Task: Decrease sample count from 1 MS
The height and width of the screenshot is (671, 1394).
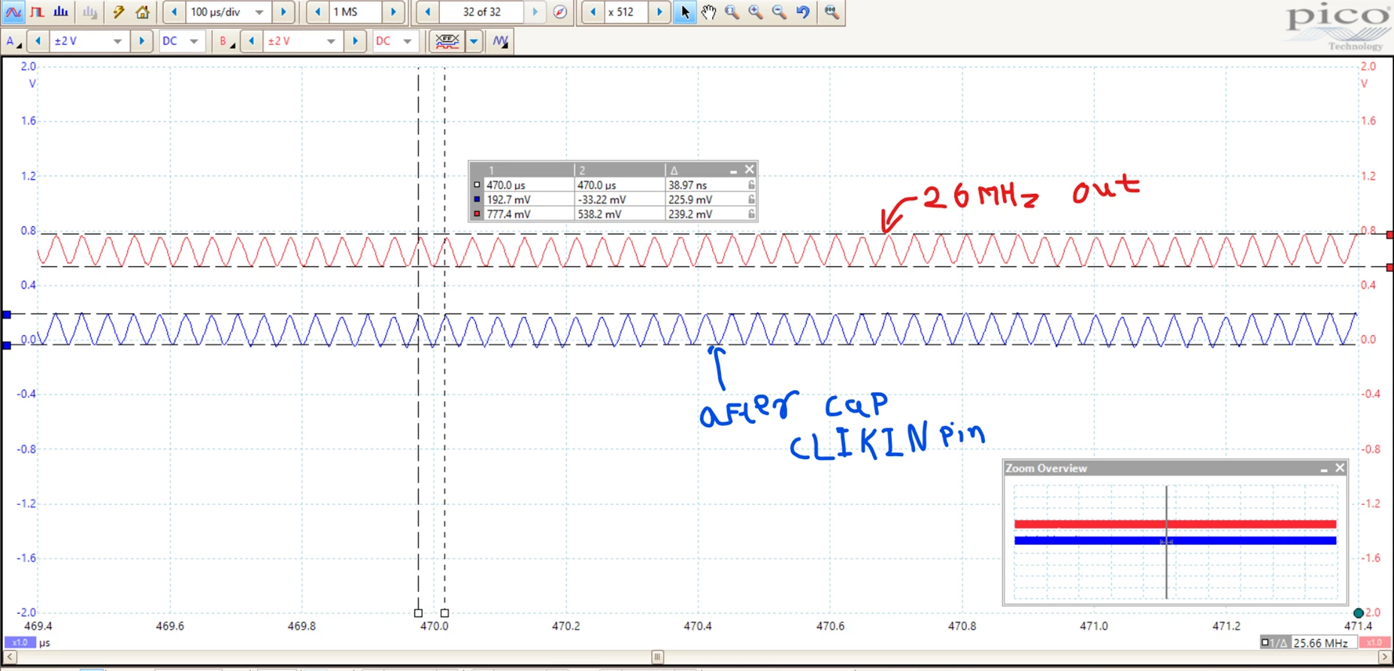Action: pos(318,12)
